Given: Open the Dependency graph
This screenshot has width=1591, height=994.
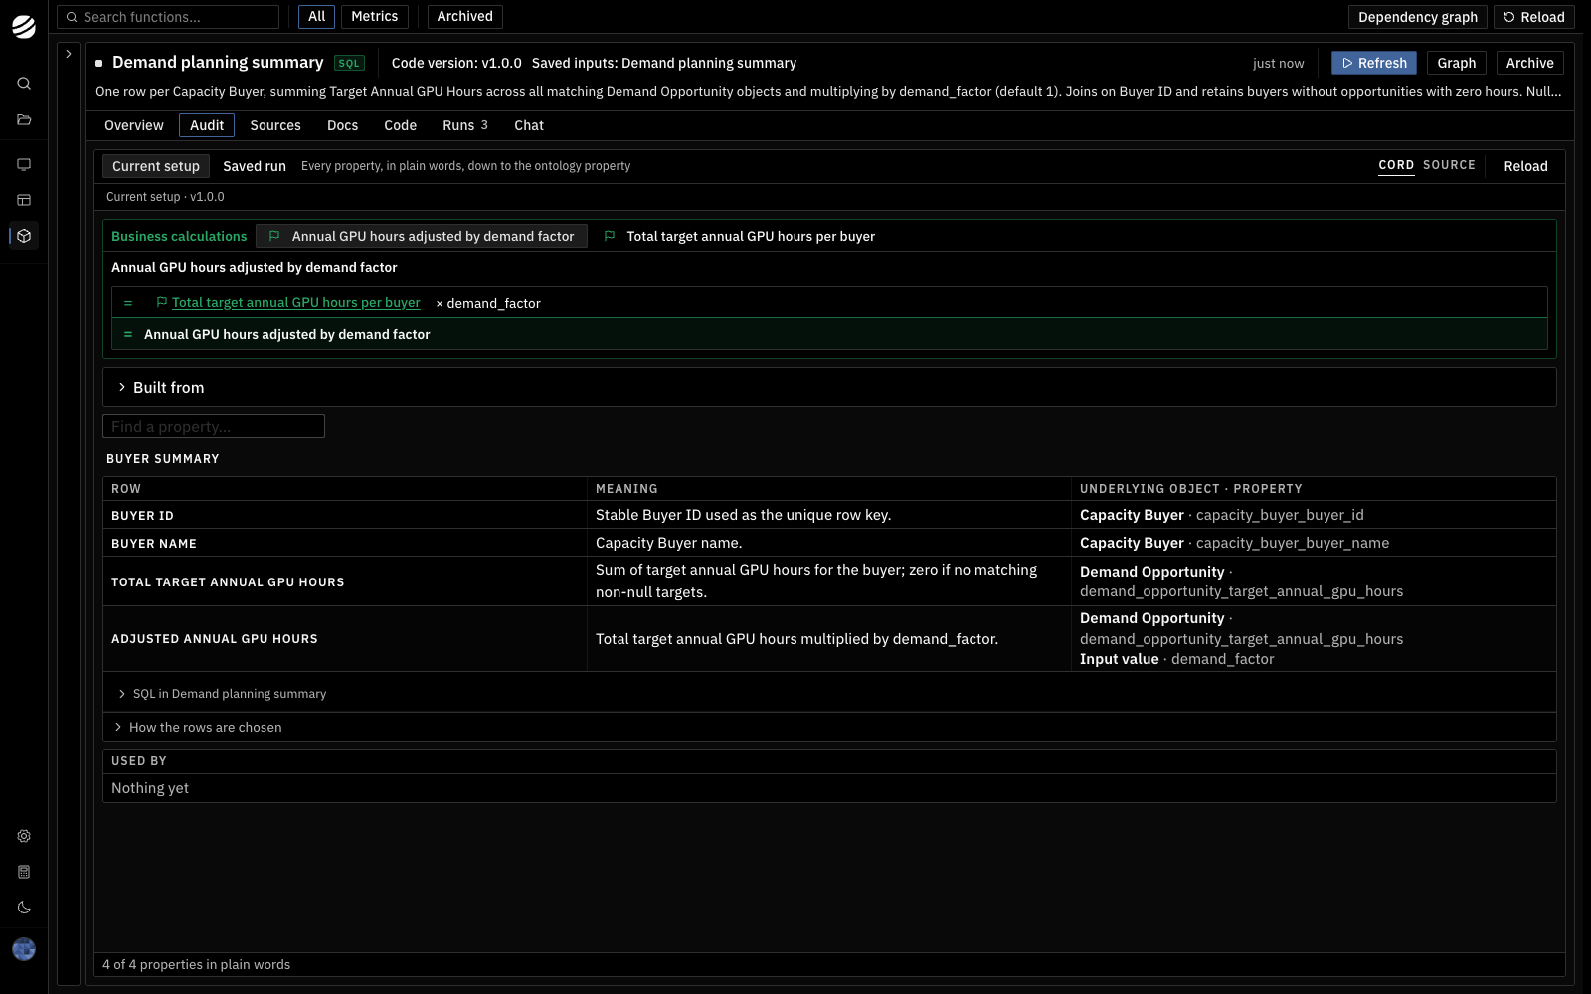Looking at the screenshot, I should pos(1418,17).
